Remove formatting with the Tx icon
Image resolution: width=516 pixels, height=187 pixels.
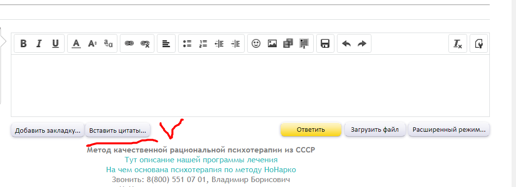click(x=458, y=43)
